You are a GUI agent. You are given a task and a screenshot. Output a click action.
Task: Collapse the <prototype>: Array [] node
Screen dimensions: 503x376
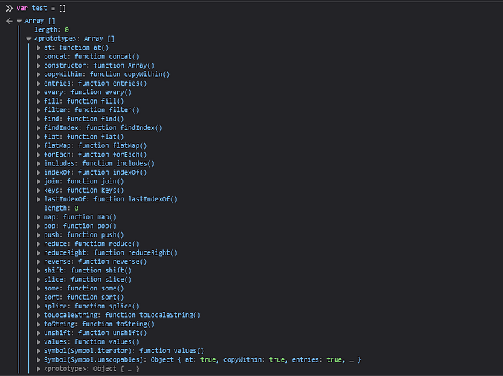tap(29, 39)
